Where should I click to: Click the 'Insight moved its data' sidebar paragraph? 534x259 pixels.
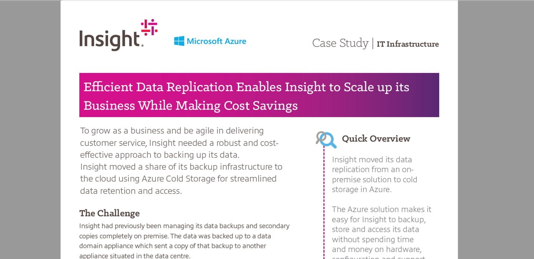(x=374, y=174)
